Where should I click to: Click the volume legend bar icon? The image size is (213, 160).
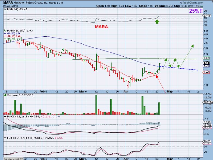point(5,95)
